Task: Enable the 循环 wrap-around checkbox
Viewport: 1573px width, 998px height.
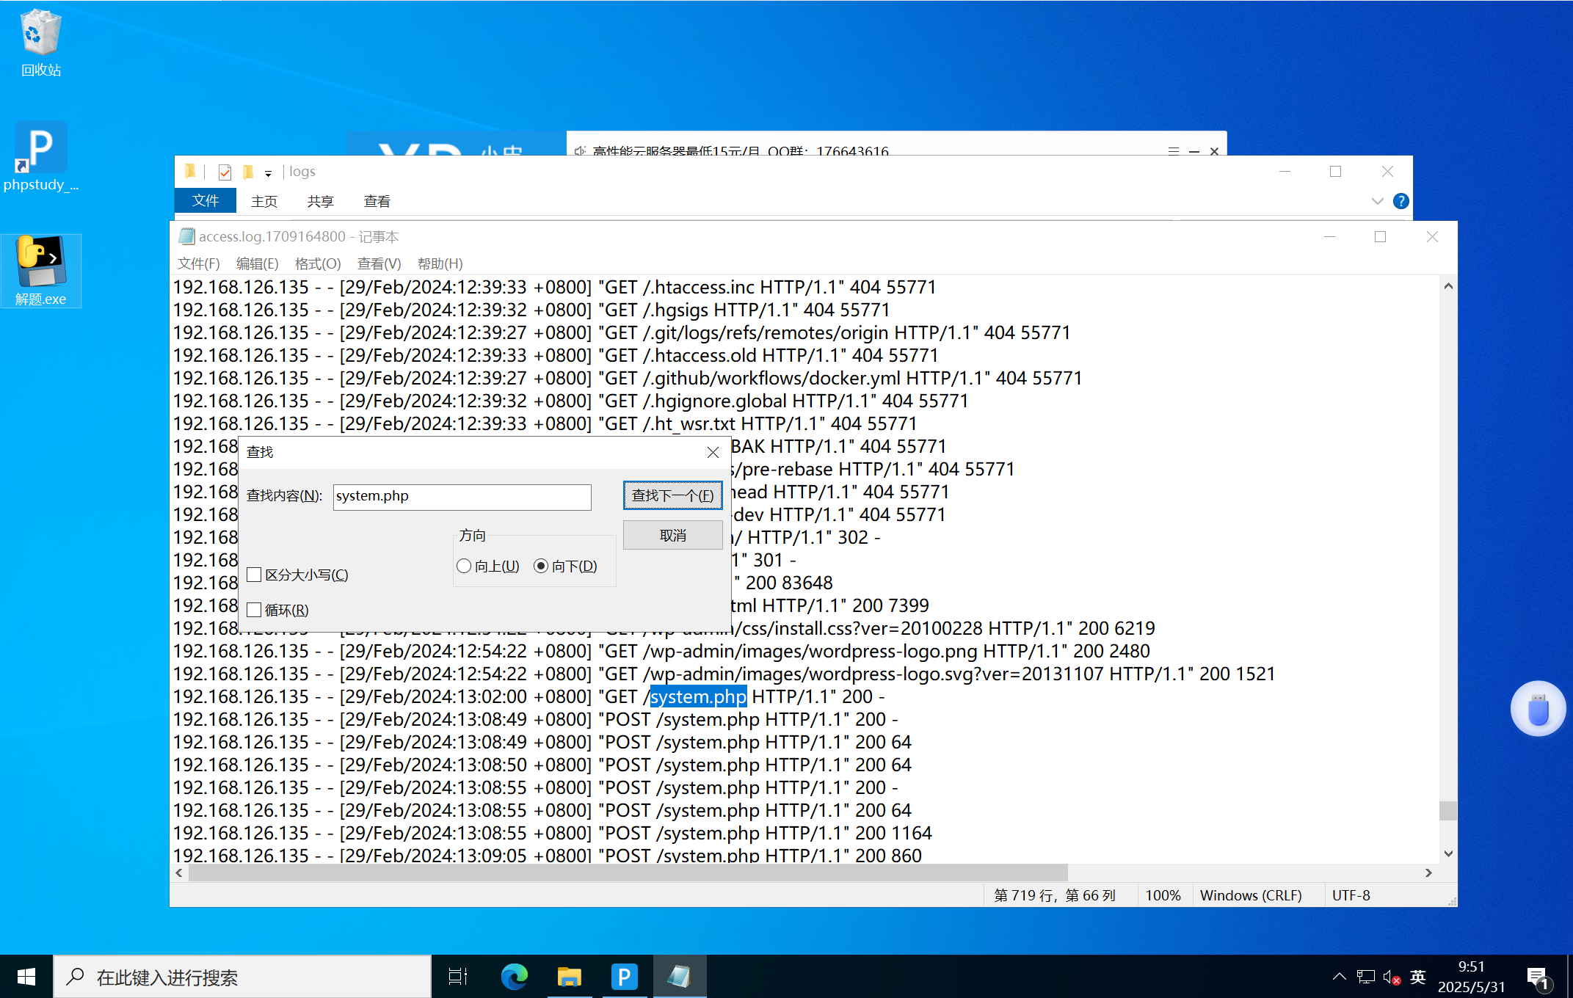Action: pyautogui.click(x=255, y=610)
